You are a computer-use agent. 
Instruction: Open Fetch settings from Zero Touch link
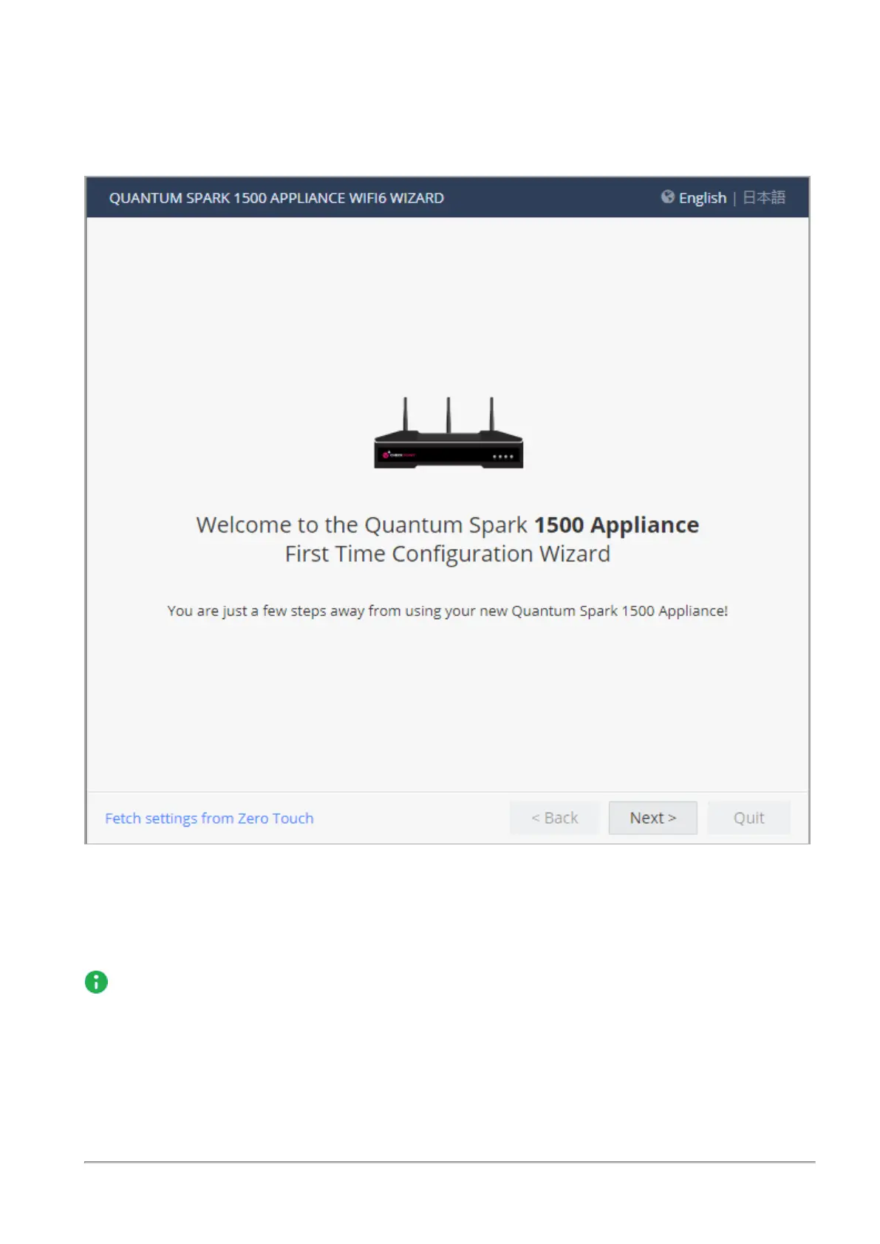click(x=209, y=818)
